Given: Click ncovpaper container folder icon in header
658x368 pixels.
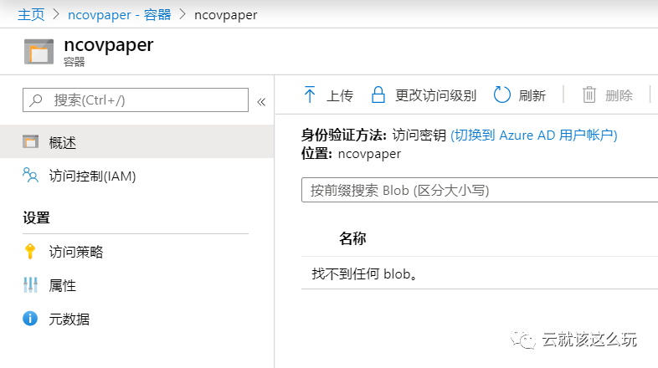Looking at the screenshot, I should click(x=39, y=52).
